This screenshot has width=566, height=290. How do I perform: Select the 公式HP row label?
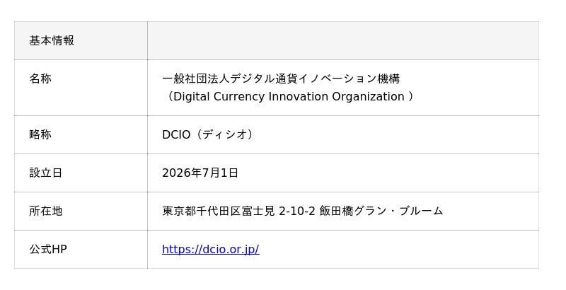48,249
